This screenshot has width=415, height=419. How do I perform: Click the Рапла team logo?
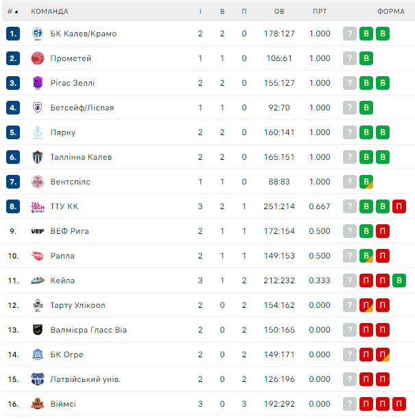pos(38,256)
